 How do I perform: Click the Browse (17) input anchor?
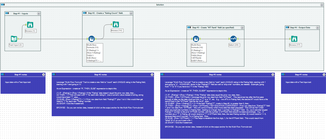[290, 39]
